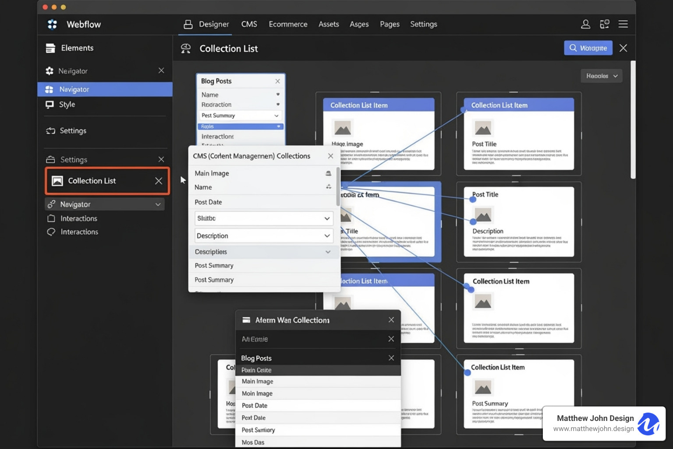Open the Description dropdown

click(x=264, y=236)
